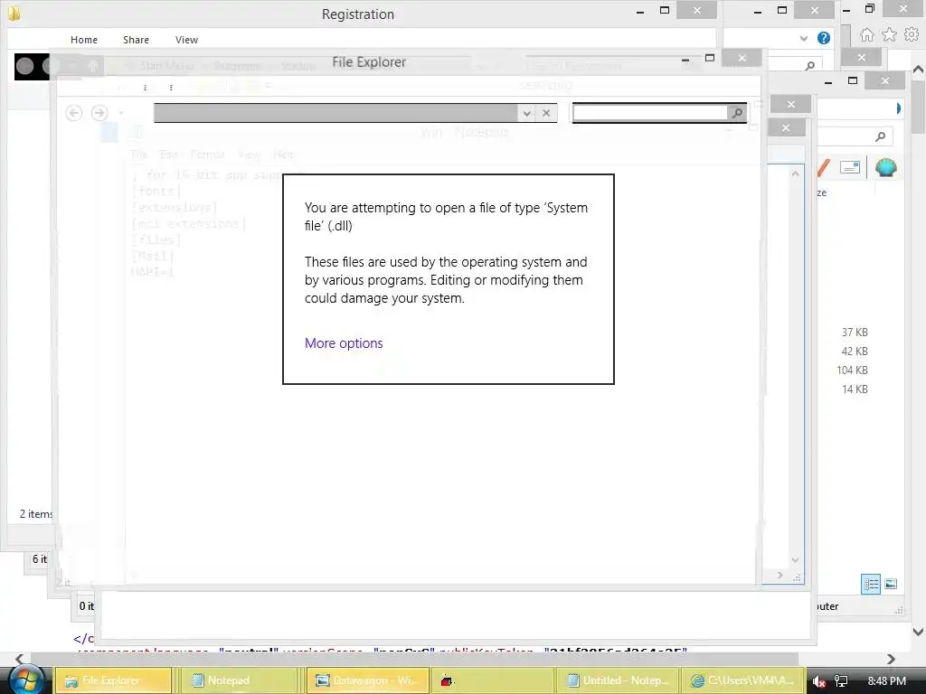Switch to the details list view icon
926x694 pixels.
(x=871, y=585)
